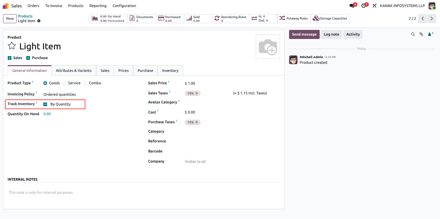Image resolution: width=440 pixels, height=219 pixels.
Task: Upload product image via camera placeholder
Action: 268,47
